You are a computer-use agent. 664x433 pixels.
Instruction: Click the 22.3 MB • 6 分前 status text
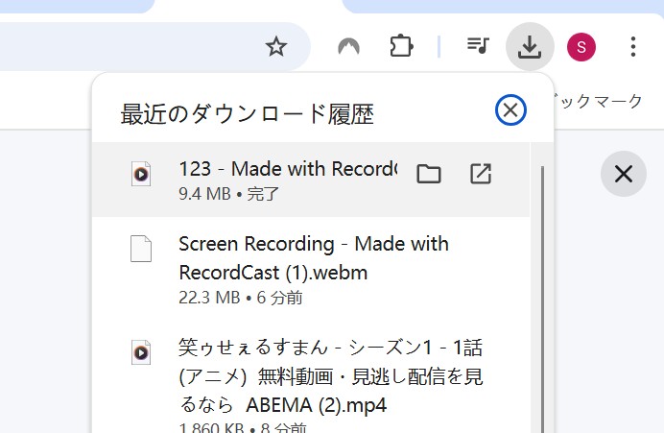coord(241,298)
